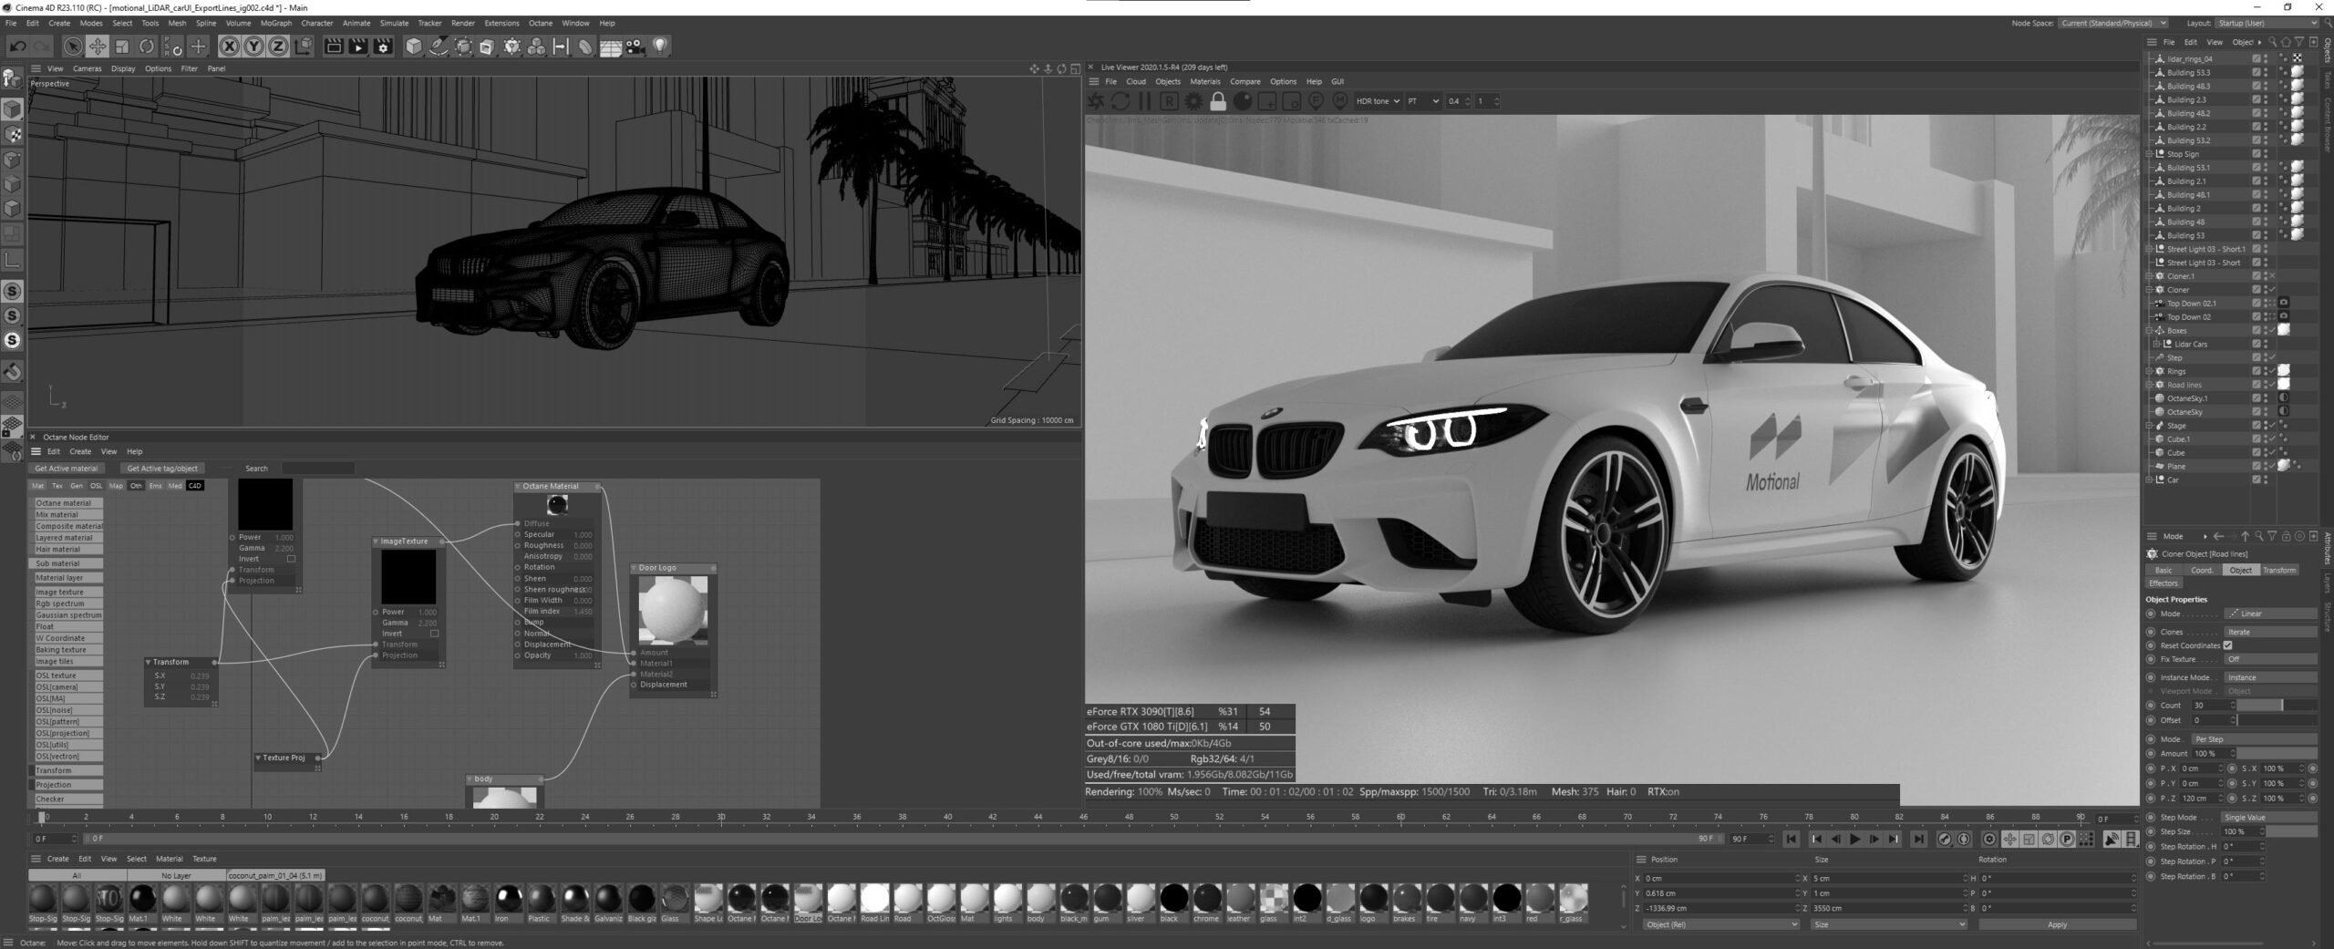Open Cloner Mode Linear dropdown
This screenshot has width=2334, height=949.
coord(2270,614)
